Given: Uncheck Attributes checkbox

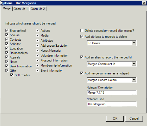Looking at the screenshot, I should click(x=37, y=40).
